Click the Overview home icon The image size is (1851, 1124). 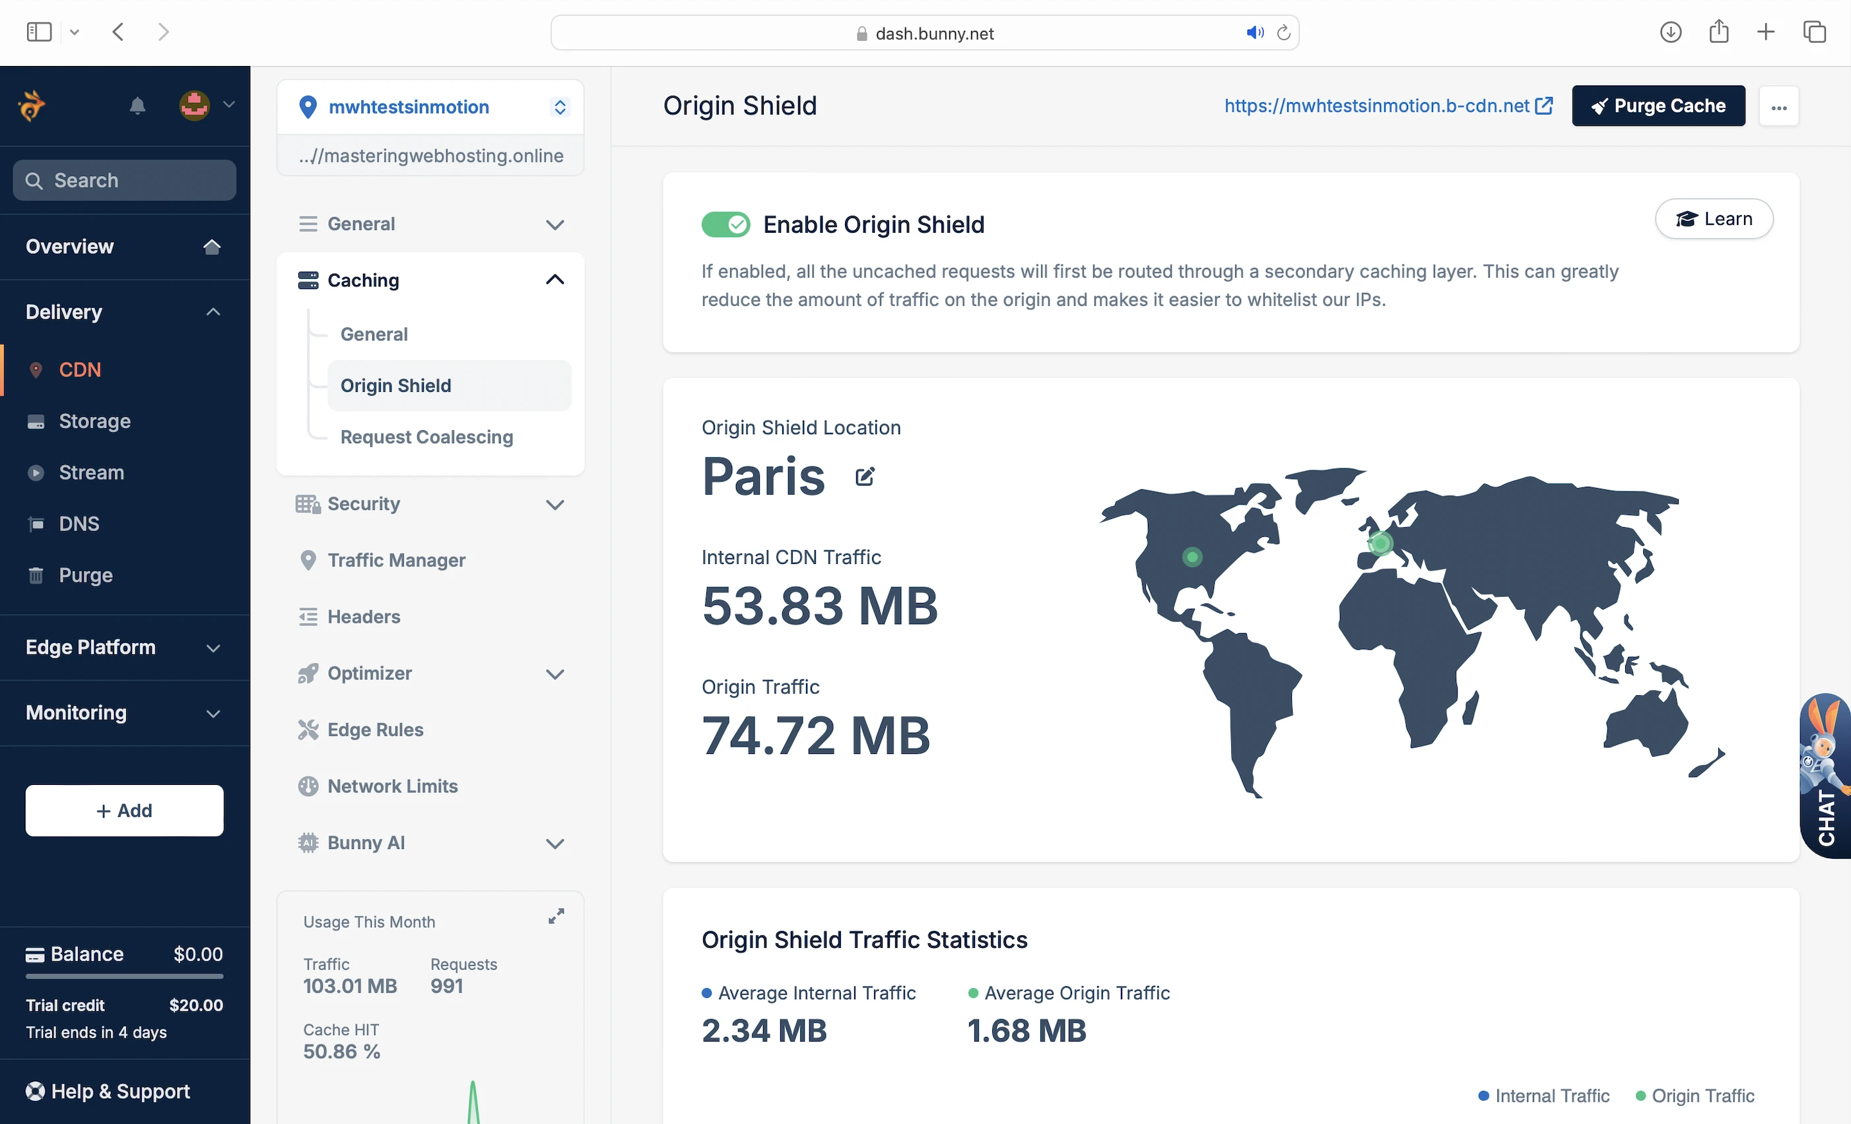212,247
